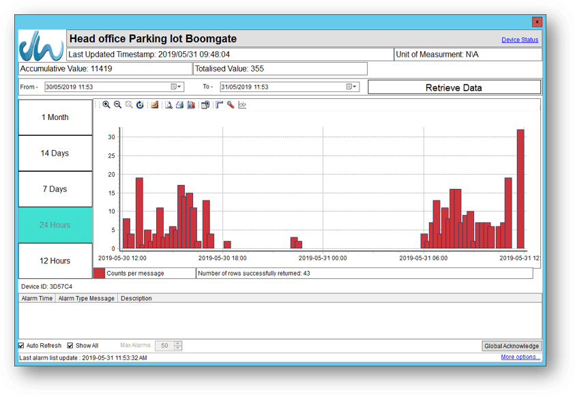The image size is (575, 395).
Task: Open print preview icon in chart toolbar
Action: point(168,105)
